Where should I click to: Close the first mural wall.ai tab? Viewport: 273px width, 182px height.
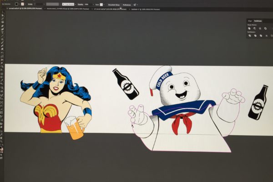pyautogui.click(x=7, y=8)
